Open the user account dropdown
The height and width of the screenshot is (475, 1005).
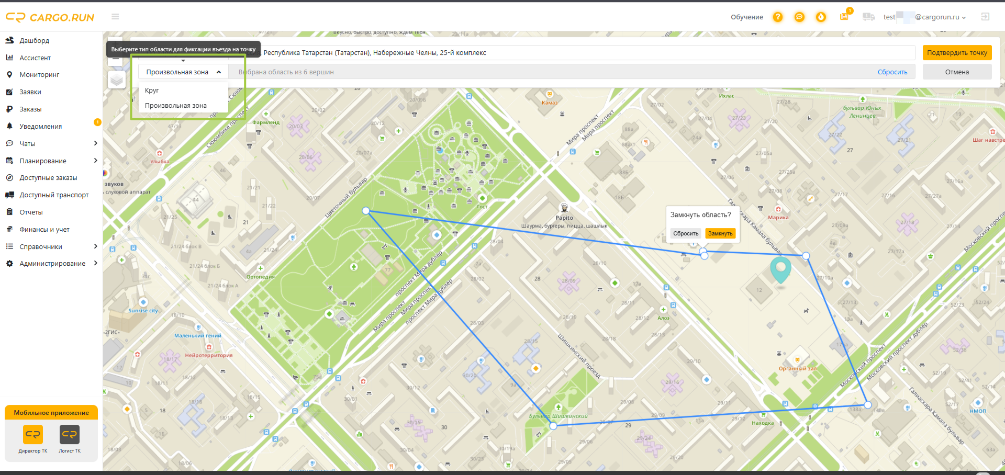(x=924, y=17)
